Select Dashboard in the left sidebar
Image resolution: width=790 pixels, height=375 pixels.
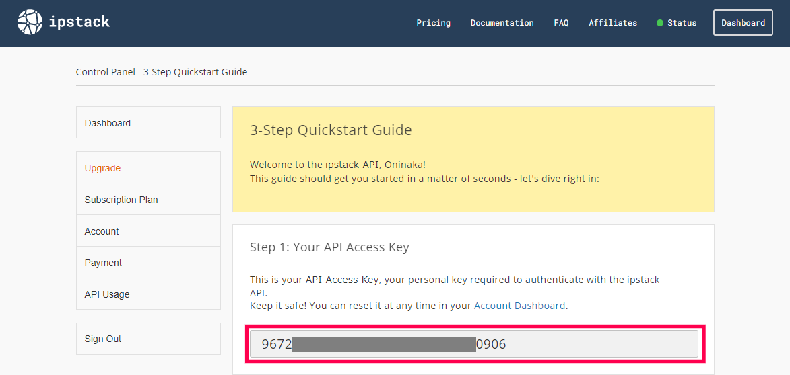tap(148, 122)
